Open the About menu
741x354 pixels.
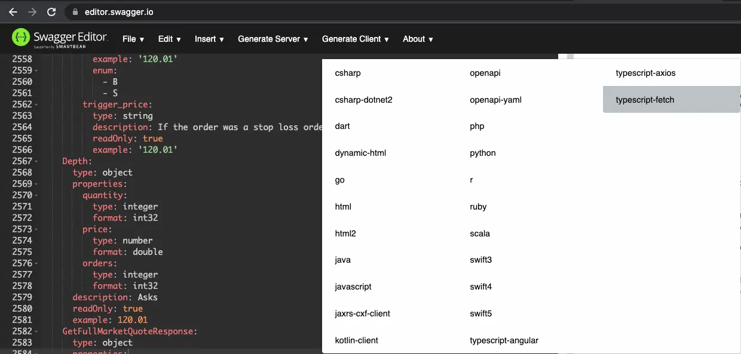point(418,39)
